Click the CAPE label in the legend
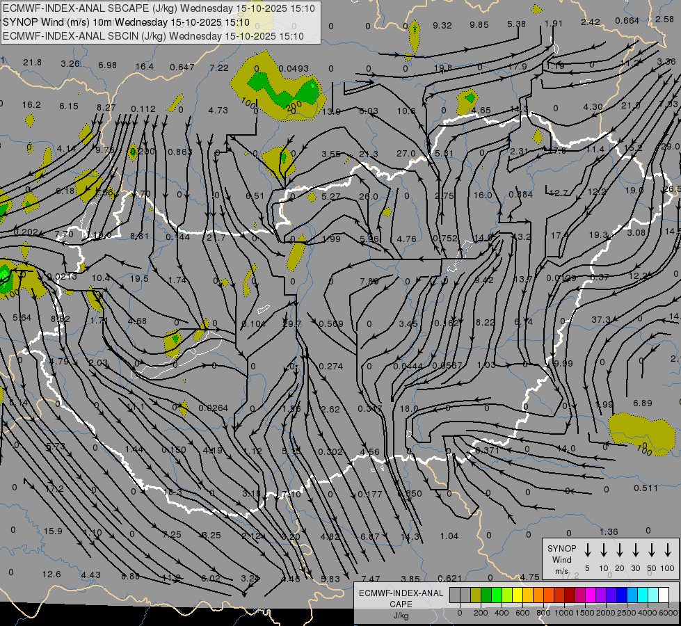681x626 pixels. pos(401,604)
